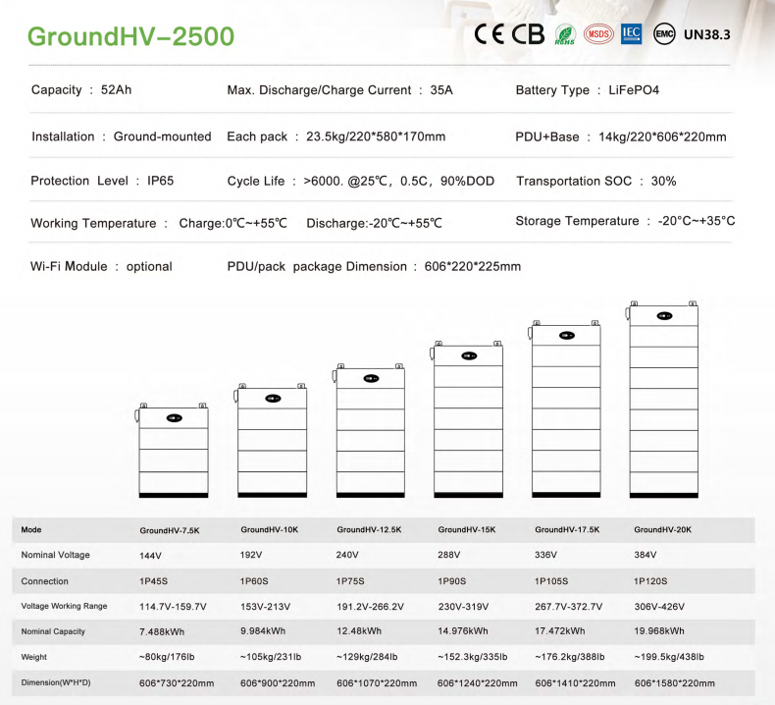Click the Nominal Voltage row label
Image resolution: width=775 pixels, height=705 pixels.
(x=55, y=555)
